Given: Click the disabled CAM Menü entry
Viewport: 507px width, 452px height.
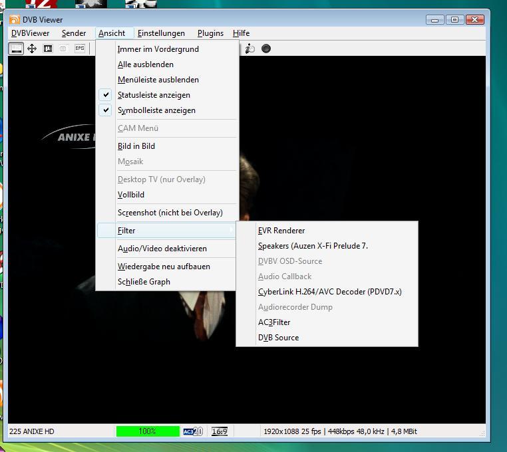Looking at the screenshot, I should 166,128.
